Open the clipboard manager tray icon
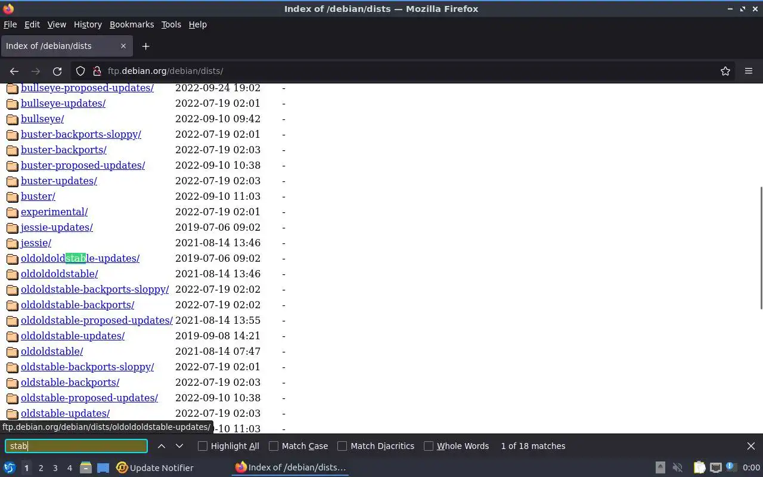 699,467
